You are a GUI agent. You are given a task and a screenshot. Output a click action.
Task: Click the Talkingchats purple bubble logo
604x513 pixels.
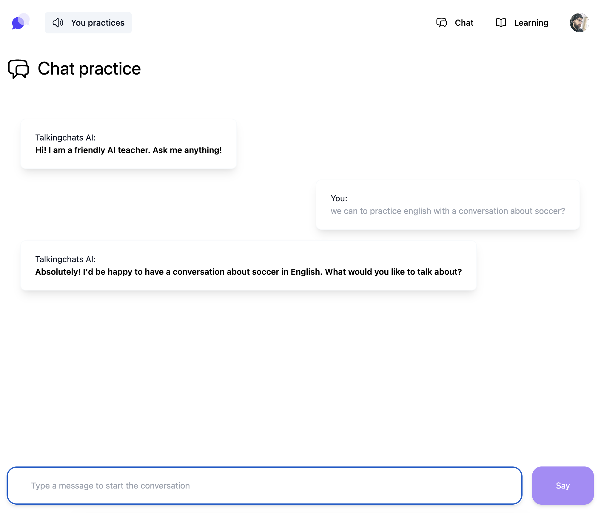coord(21,22)
